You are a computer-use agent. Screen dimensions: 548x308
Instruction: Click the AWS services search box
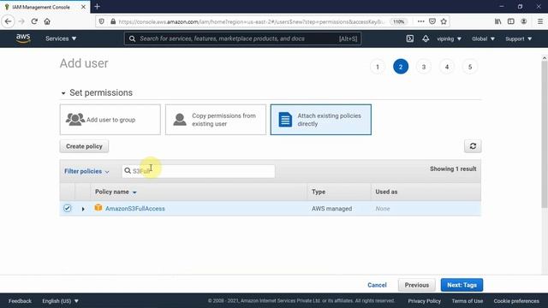(x=242, y=38)
